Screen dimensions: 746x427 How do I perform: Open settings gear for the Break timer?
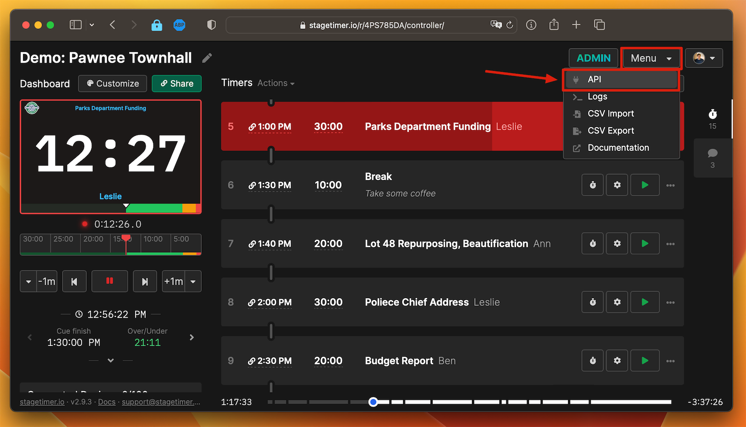(617, 185)
